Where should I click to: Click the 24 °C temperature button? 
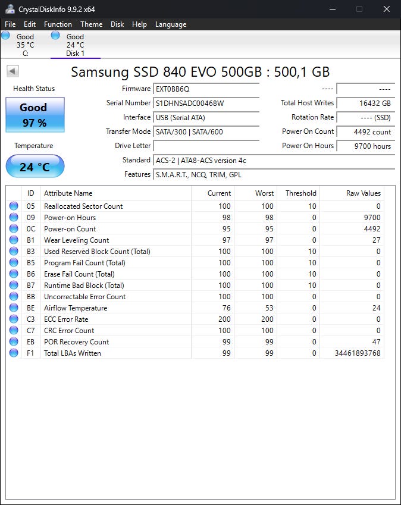click(x=35, y=166)
